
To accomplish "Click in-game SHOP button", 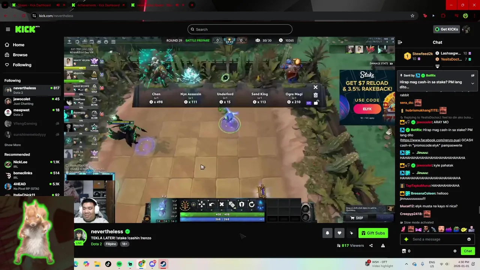I will [x=357, y=218].
